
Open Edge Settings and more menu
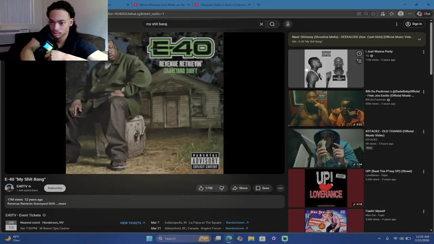click(410, 14)
